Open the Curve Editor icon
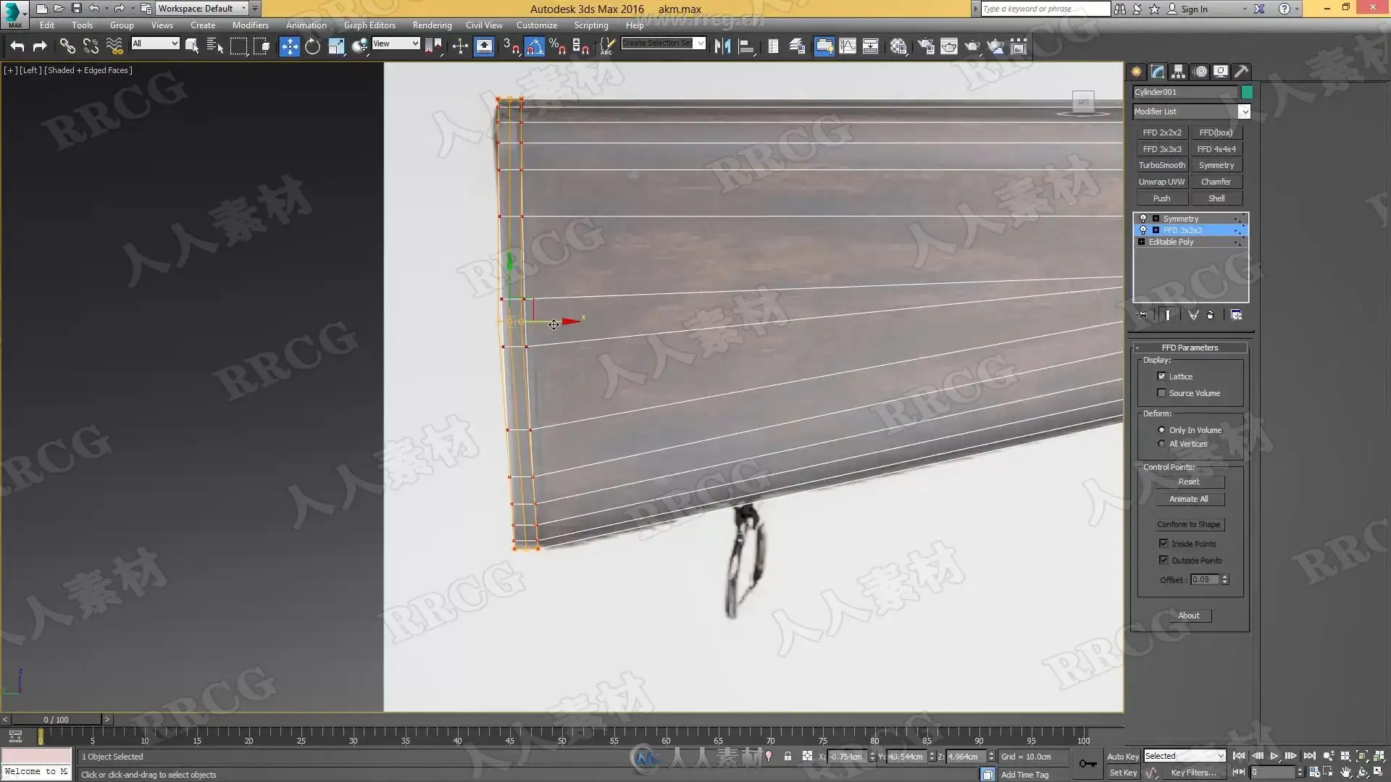The width and height of the screenshot is (1391, 782). coord(847,47)
